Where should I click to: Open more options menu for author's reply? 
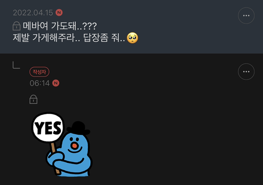coord(246,72)
